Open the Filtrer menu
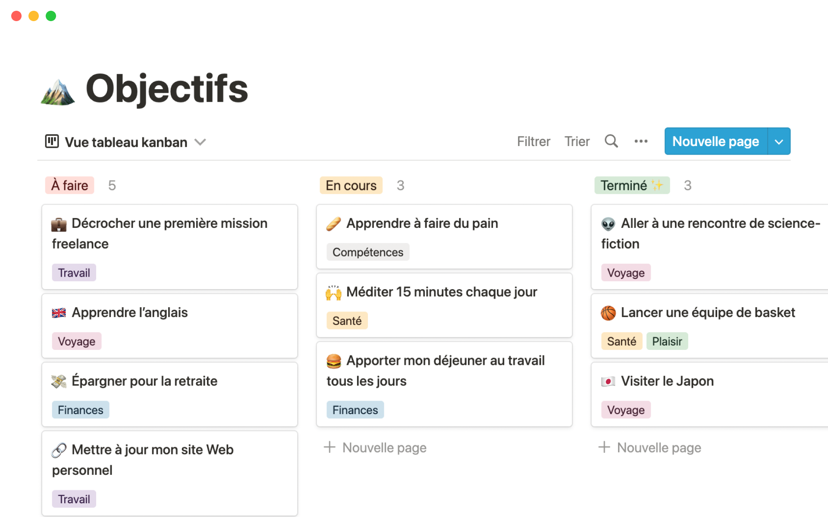The image size is (828, 517). click(533, 141)
